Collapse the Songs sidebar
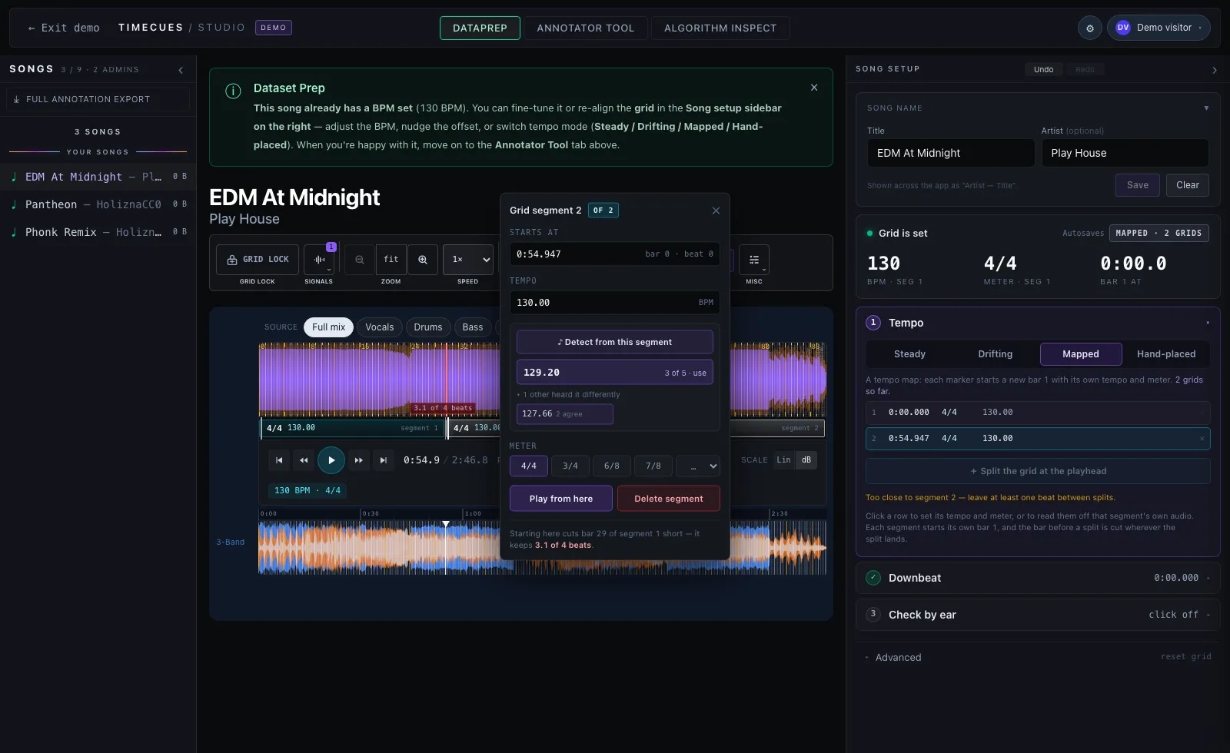The height and width of the screenshot is (753, 1230). pyautogui.click(x=181, y=70)
